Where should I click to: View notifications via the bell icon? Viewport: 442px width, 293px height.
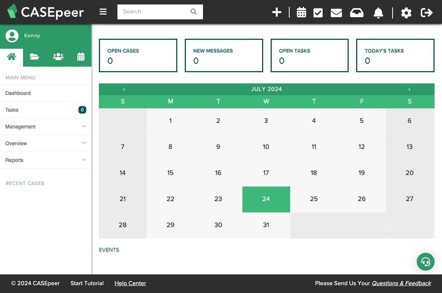tap(378, 12)
